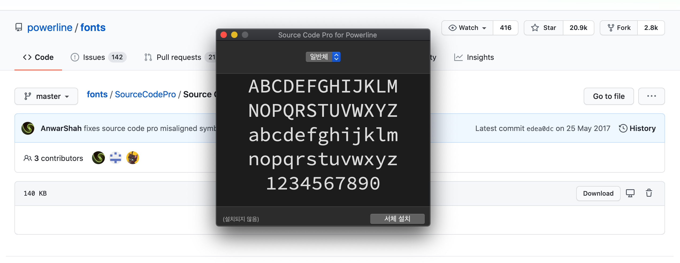
Task: Click the Fork icon button
Action: pyautogui.click(x=619, y=28)
